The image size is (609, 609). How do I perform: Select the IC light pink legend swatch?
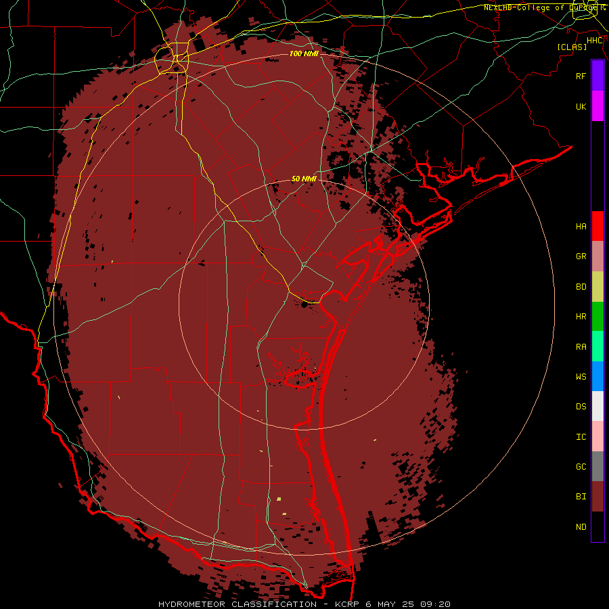[x=597, y=436]
